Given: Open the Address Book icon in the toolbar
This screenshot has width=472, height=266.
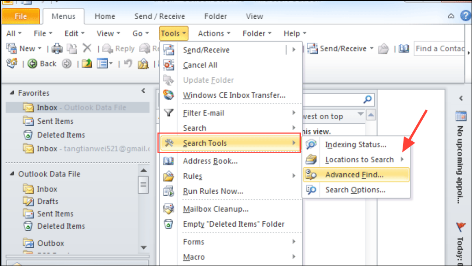Looking at the screenshot, I should tap(404, 48).
